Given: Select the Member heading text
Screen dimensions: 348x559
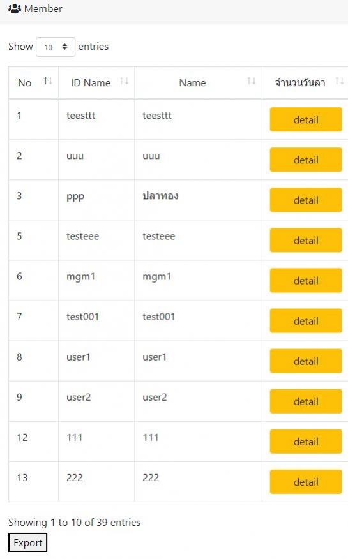Looking at the screenshot, I should [x=43, y=8].
